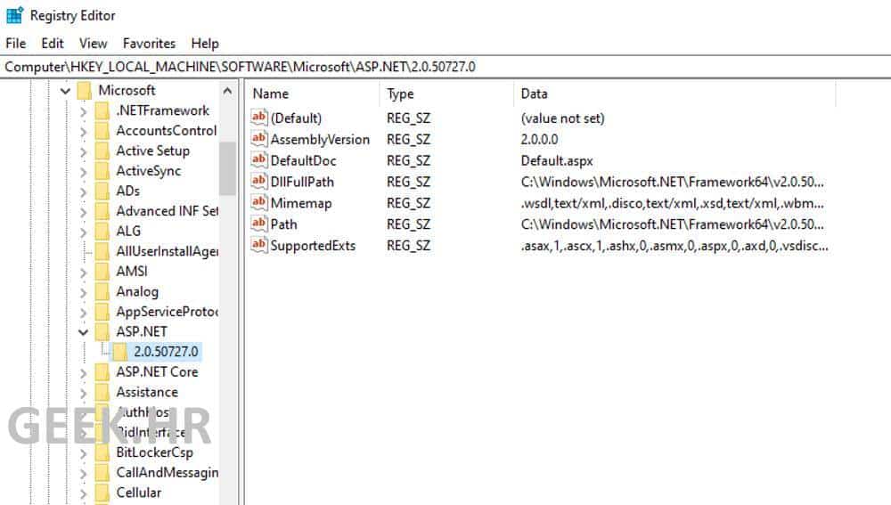Click the ASP.NET Core folder icon
This screenshot has height=505, width=891.
[103, 372]
